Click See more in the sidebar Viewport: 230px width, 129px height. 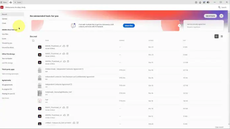pos(5,98)
